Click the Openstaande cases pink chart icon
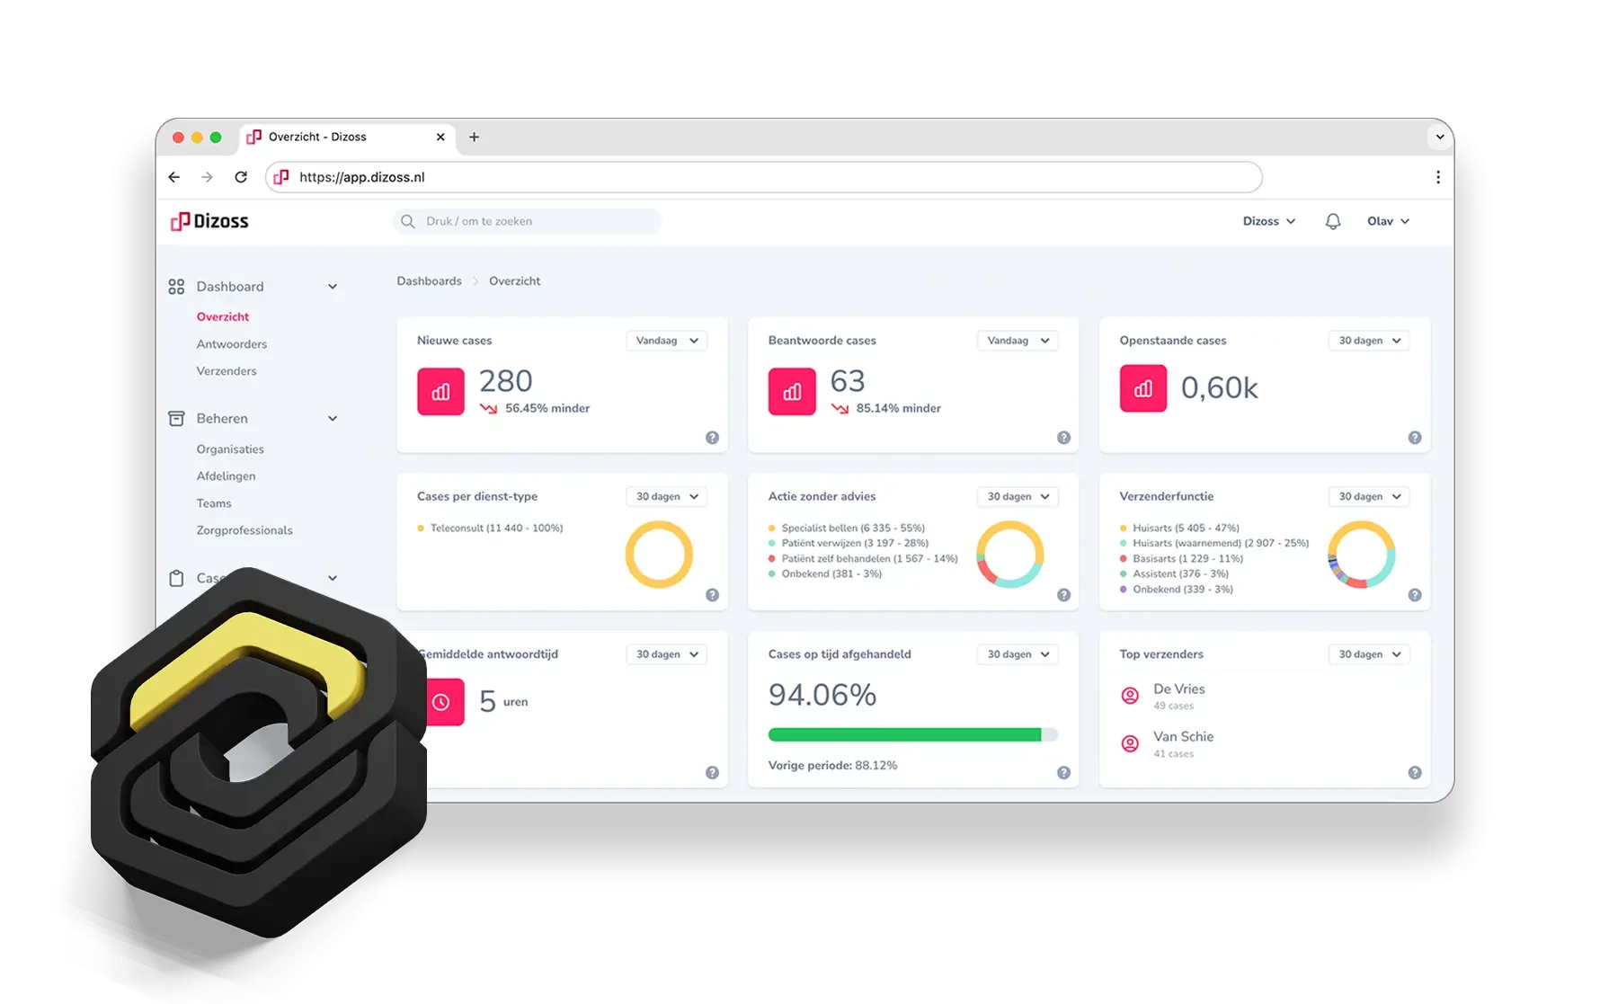 tap(1143, 388)
